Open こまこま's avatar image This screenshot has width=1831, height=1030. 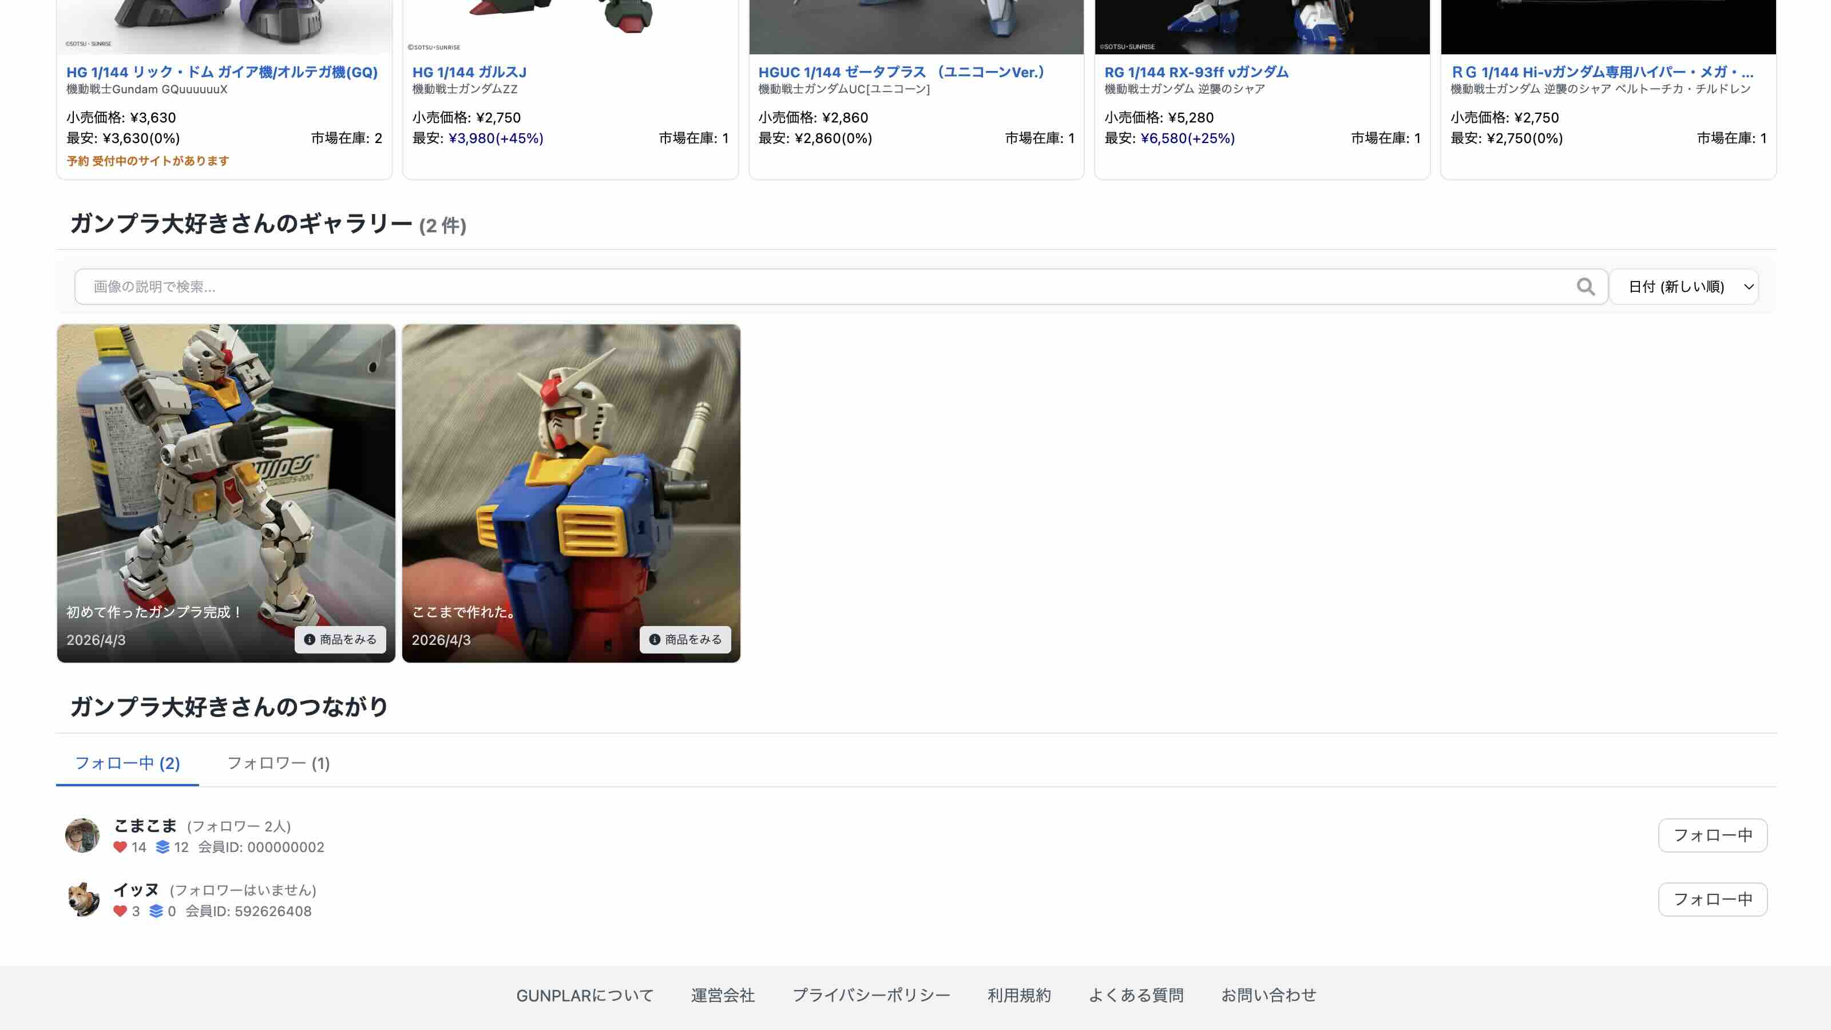point(82,835)
